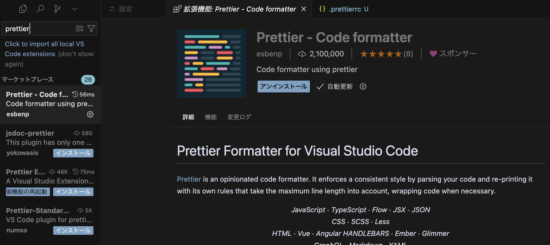Viewport: 550px width, 245px height.
Task: Install Prettier-Standard by numso
Action: point(73,230)
